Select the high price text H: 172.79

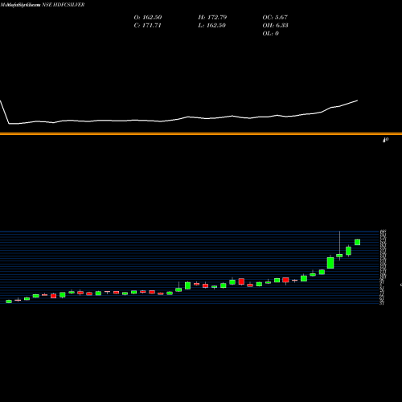point(212,17)
